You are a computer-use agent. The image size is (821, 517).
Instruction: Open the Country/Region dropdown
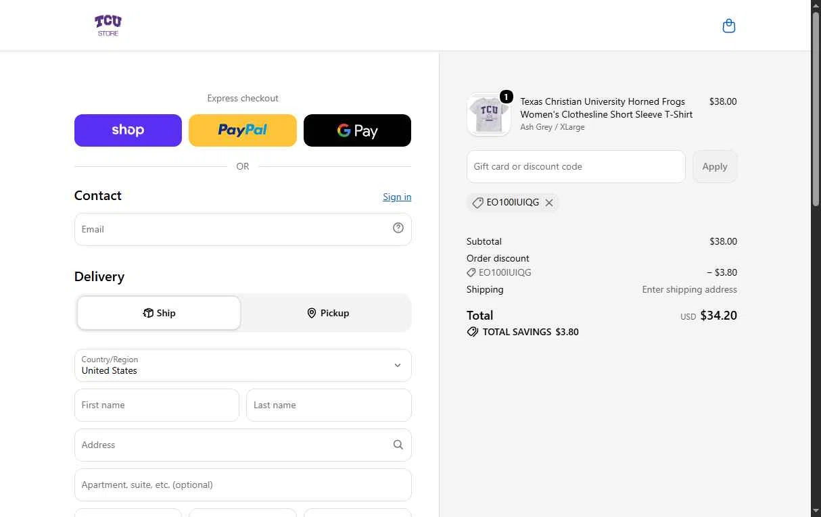click(243, 365)
